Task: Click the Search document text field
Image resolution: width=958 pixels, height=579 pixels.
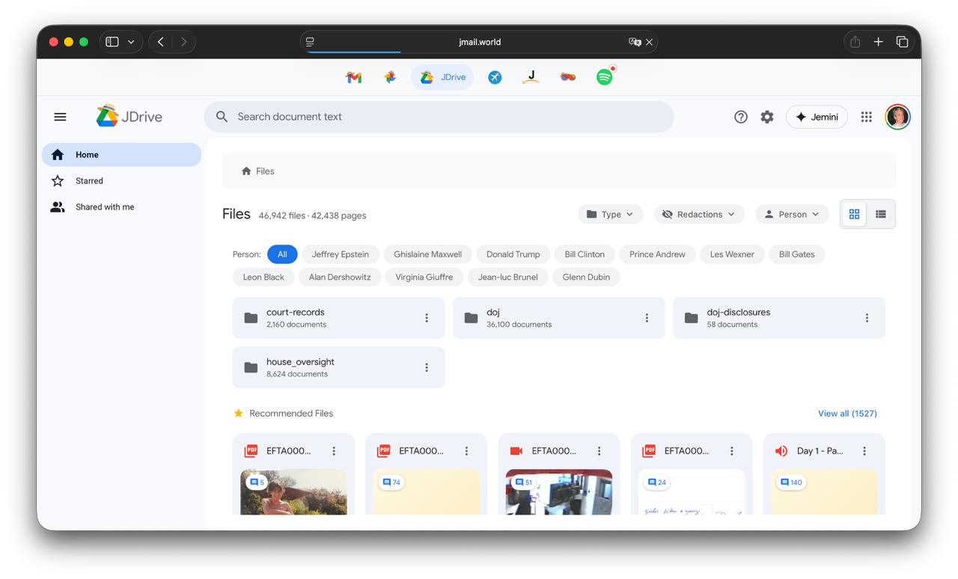Action: click(x=439, y=117)
